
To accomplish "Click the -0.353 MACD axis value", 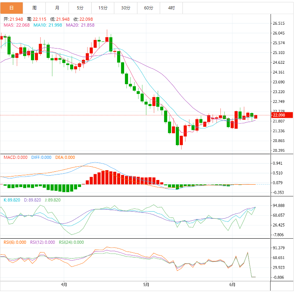I will pos(278,193).
